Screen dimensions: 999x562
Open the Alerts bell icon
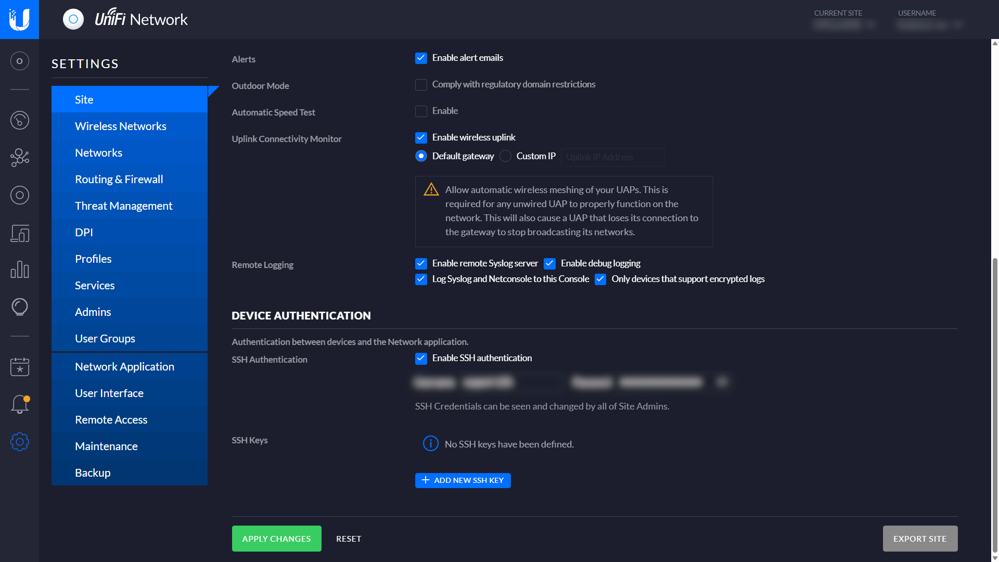(19, 404)
